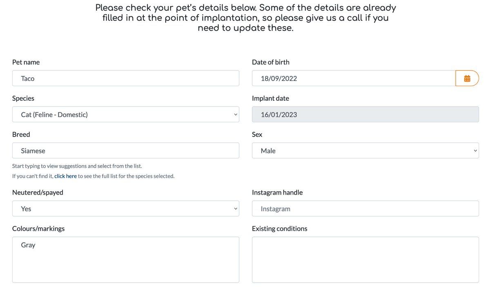The width and height of the screenshot is (490, 290).
Task: Click the 'Breed' label text
Action: click(21, 135)
